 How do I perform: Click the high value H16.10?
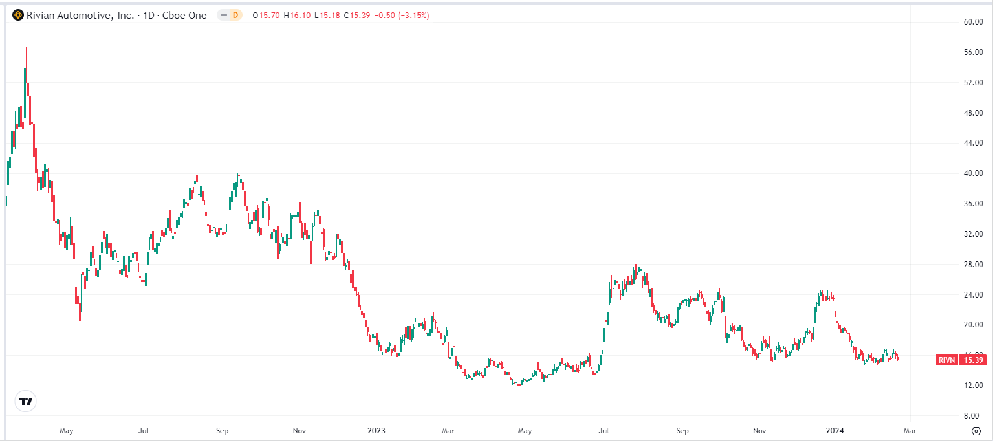pyautogui.click(x=298, y=15)
